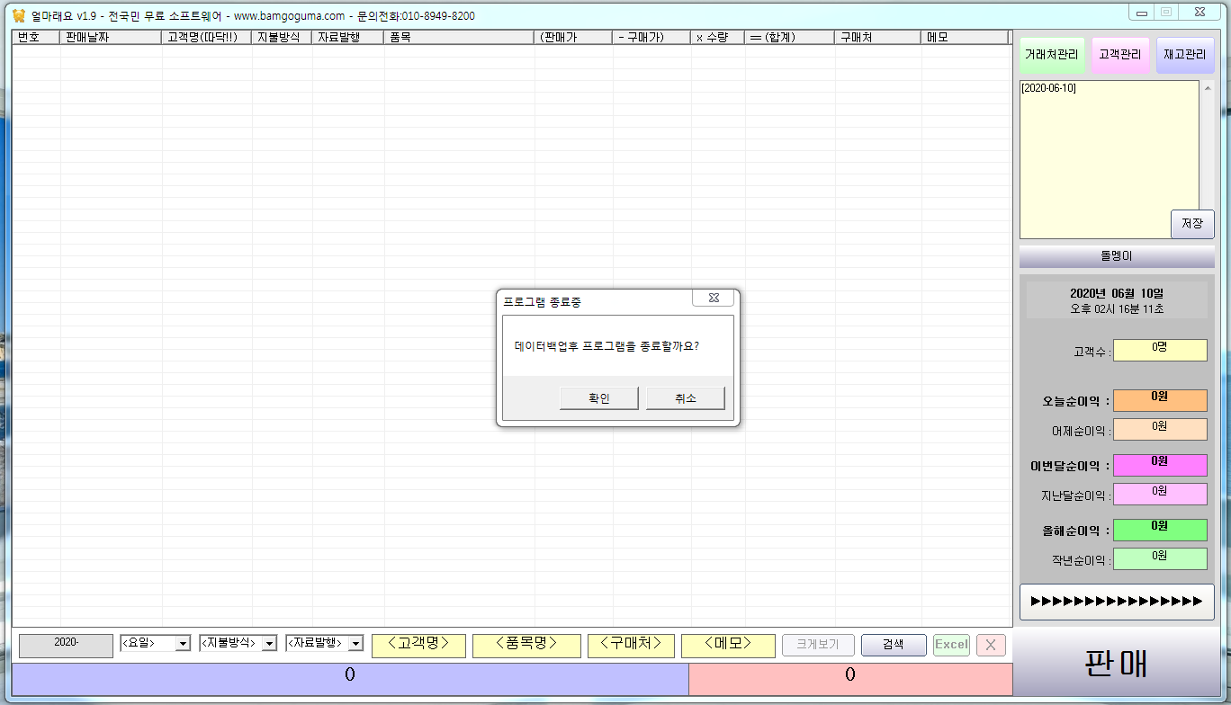Image resolution: width=1231 pixels, height=705 pixels.
Task: Click the big 판매 sale button
Action: click(x=1117, y=664)
